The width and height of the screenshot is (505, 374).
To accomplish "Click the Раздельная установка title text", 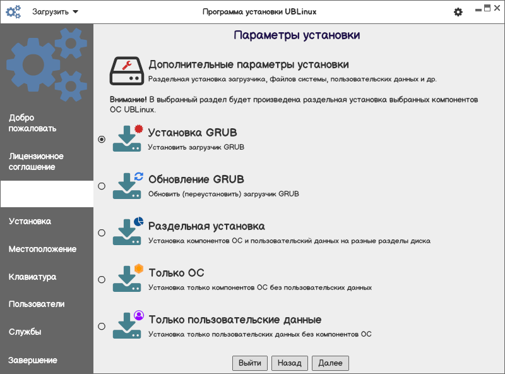I will click(x=206, y=226).
